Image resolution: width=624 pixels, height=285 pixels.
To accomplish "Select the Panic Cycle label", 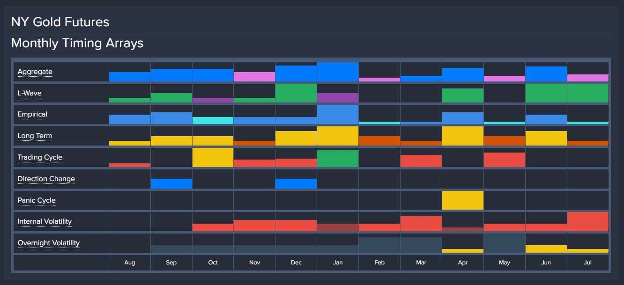I will 37,201.
